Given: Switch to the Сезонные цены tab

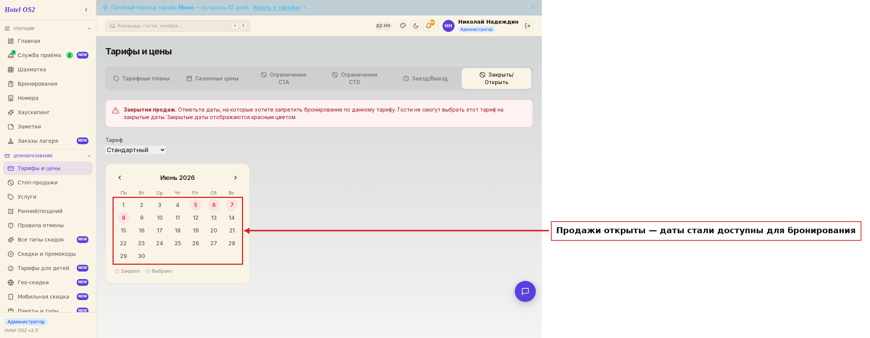Looking at the screenshot, I should coord(213,78).
